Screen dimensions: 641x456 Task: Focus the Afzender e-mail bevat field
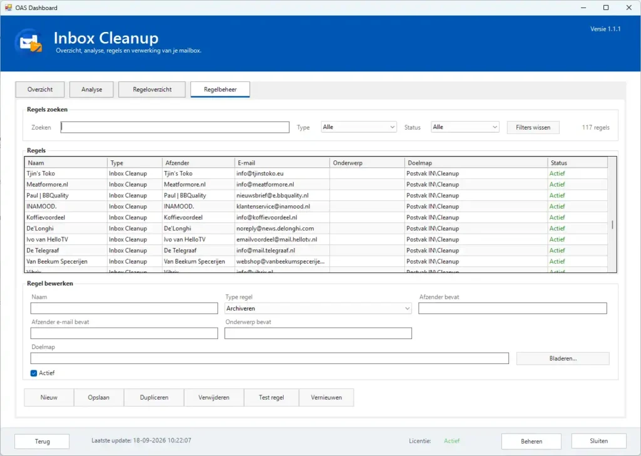(125, 333)
